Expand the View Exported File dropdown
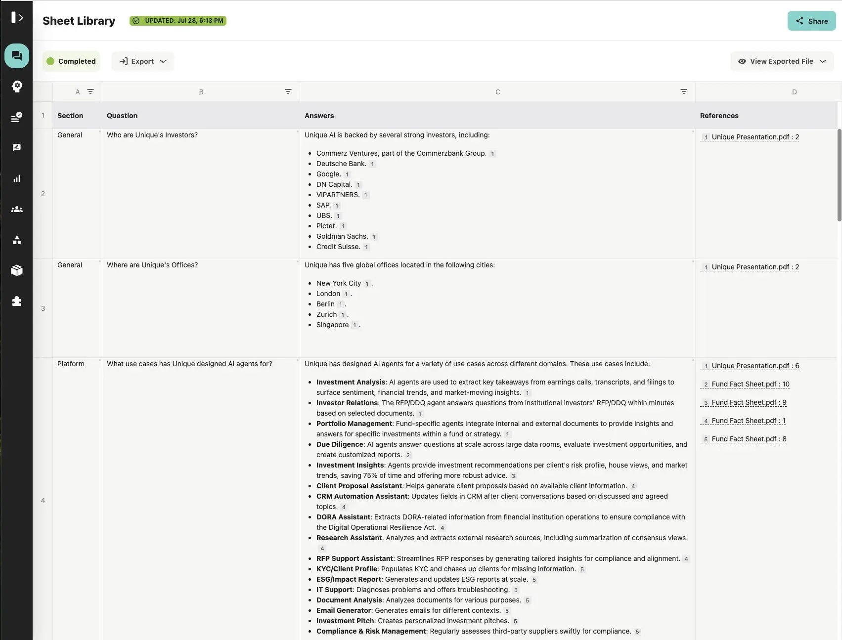This screenshot has height=640, width=842. point(782,61)
